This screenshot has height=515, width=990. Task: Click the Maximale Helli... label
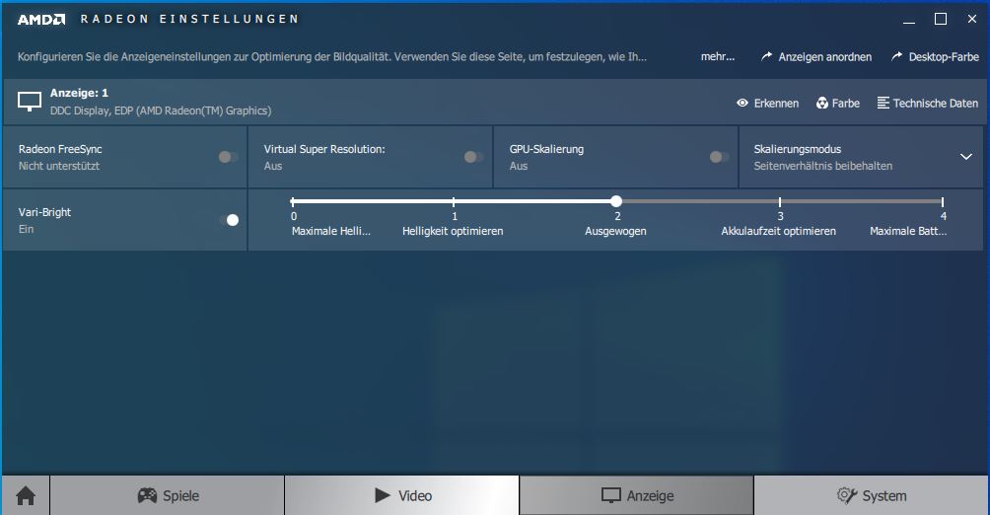331,231
